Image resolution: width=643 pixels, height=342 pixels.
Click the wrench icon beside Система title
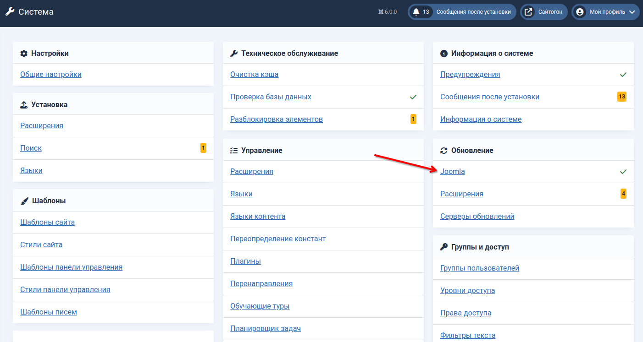point(10,12)
